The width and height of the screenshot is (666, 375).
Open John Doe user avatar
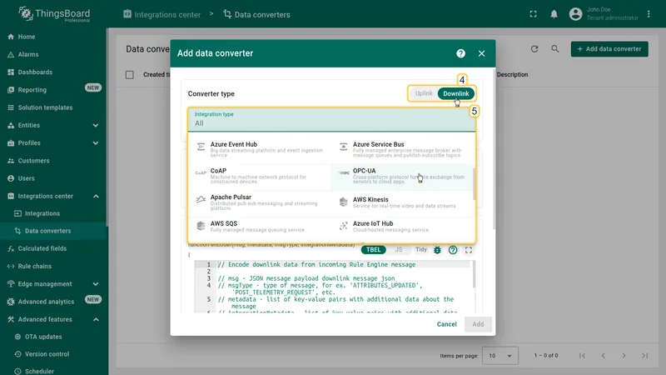pos(575,14)
